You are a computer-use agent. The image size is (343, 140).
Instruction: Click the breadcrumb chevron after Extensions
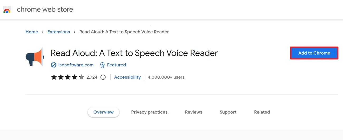75,32
